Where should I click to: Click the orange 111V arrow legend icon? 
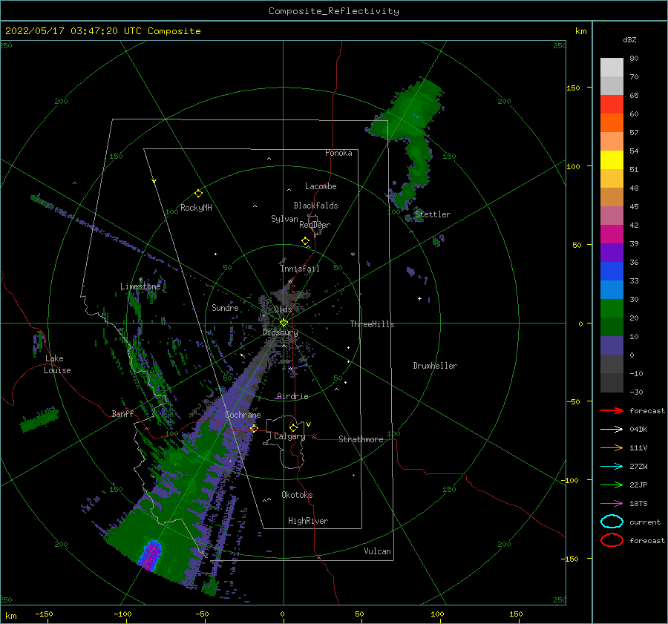coord(612,447)
